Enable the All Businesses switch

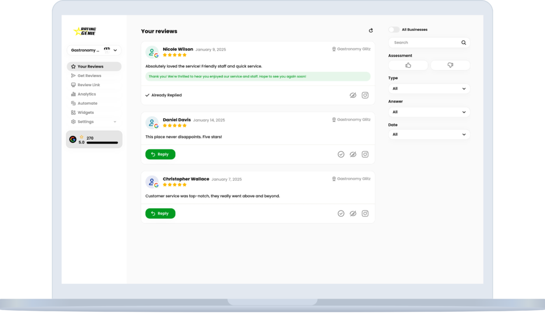pos(393,29)
